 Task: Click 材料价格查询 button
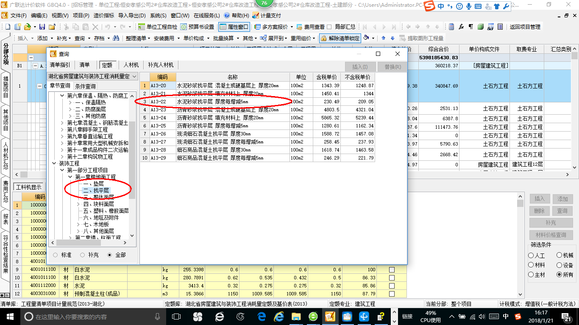[x=551, y=235]
